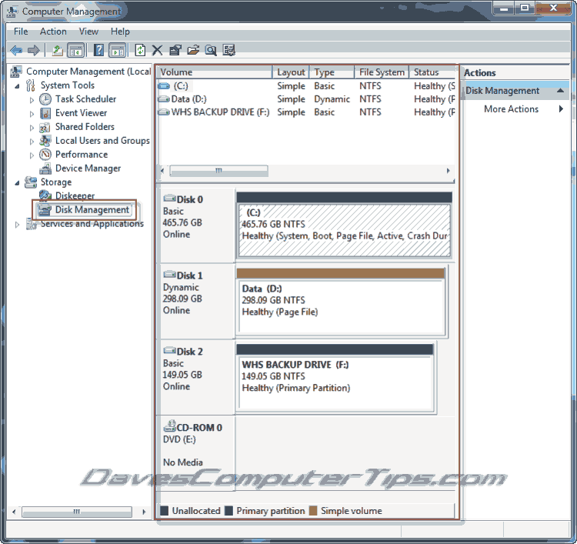The height and width of the screenshot is (544, 577).
Task: Click the Delete X toolbar icon
Action: (157, 50)
